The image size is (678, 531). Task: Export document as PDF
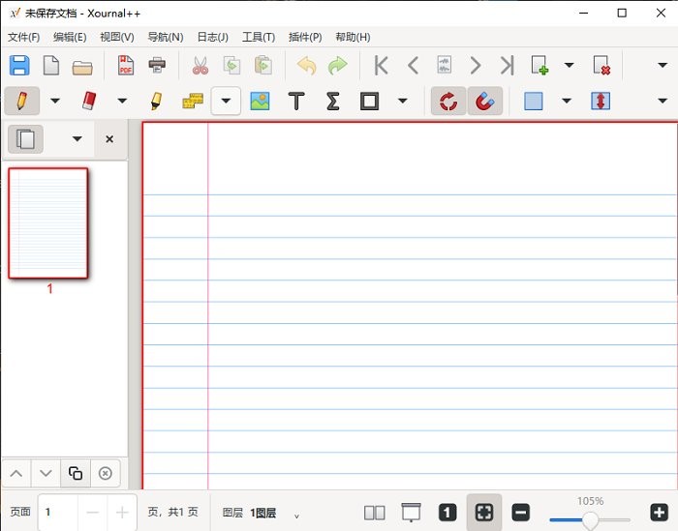tap(125, 66)
